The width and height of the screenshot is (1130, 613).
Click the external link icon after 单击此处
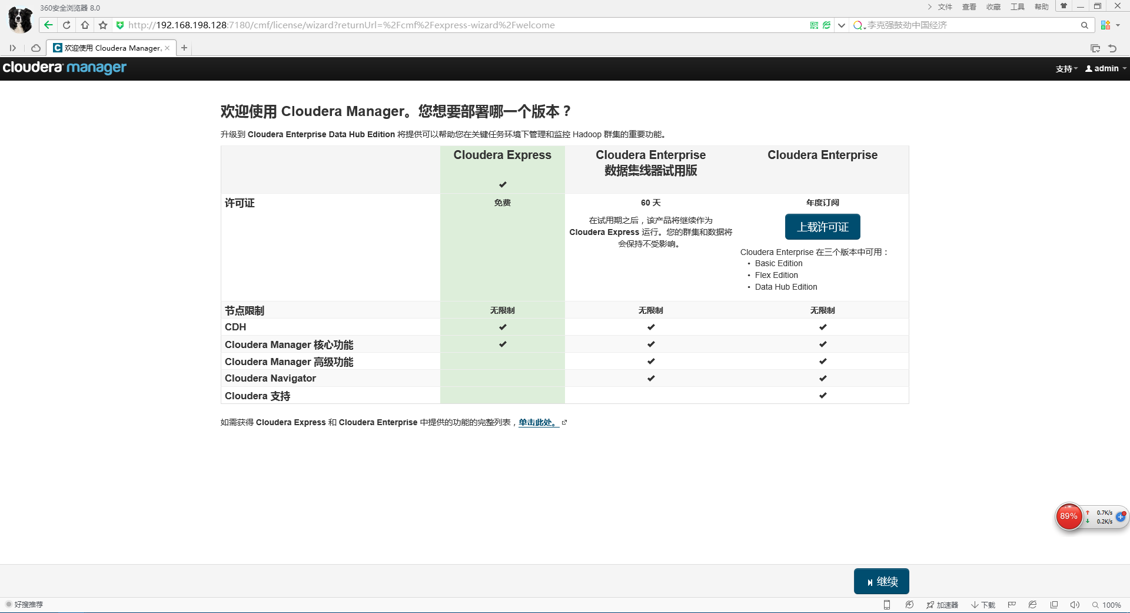(x=564, y=422)
